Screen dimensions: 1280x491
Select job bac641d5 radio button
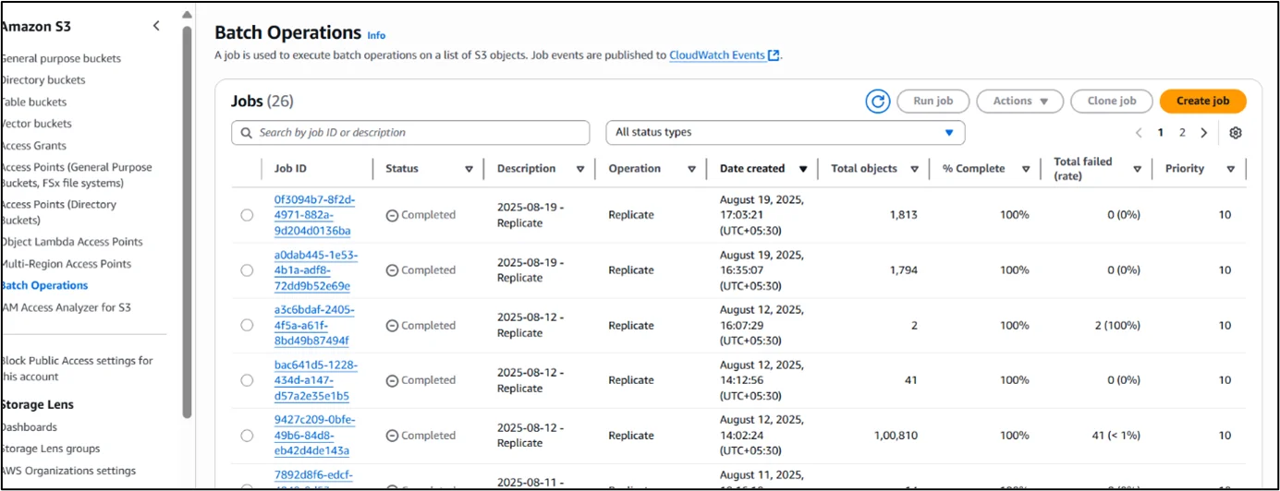pyautogui.click(x=247, y=380)
